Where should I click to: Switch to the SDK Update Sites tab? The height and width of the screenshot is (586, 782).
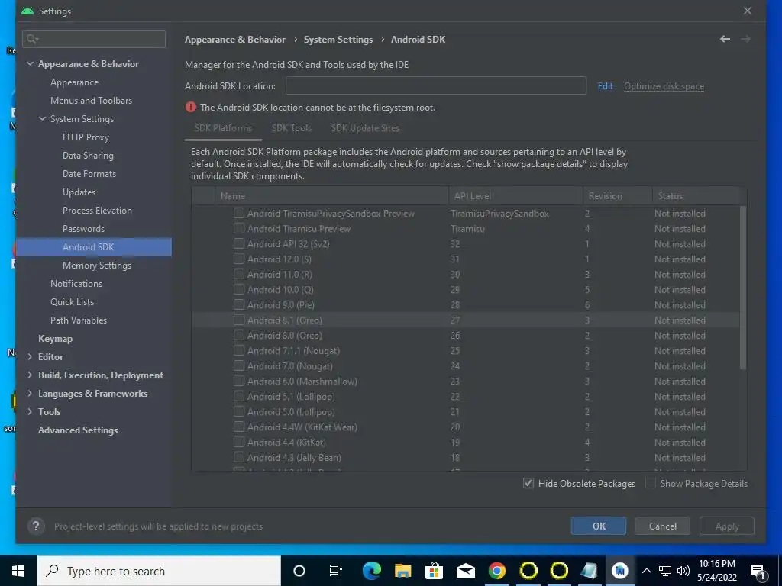coord(365,128)
